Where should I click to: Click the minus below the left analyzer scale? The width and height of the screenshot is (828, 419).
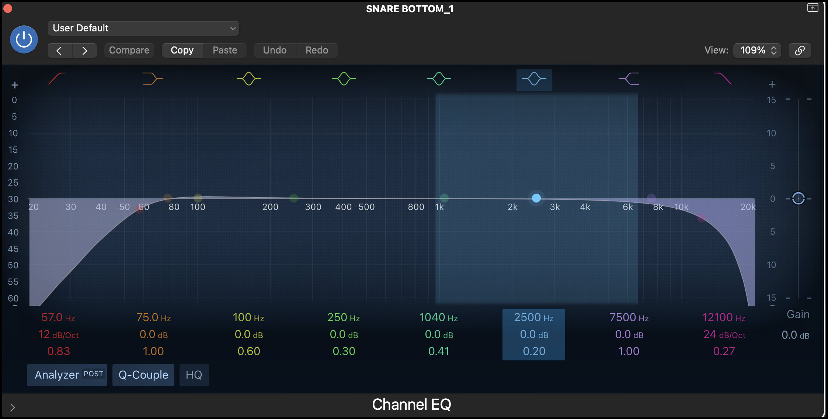15,306
